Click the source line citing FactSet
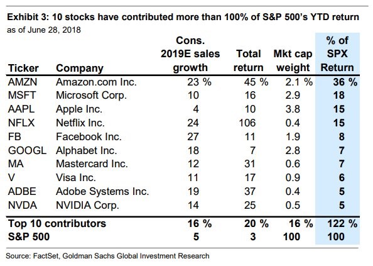Screen dimensions: 373x266 point(107,256)
